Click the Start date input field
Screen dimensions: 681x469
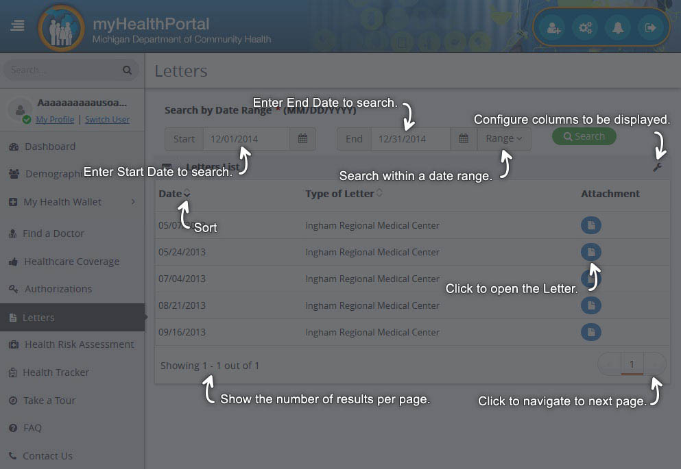[246, 139]
